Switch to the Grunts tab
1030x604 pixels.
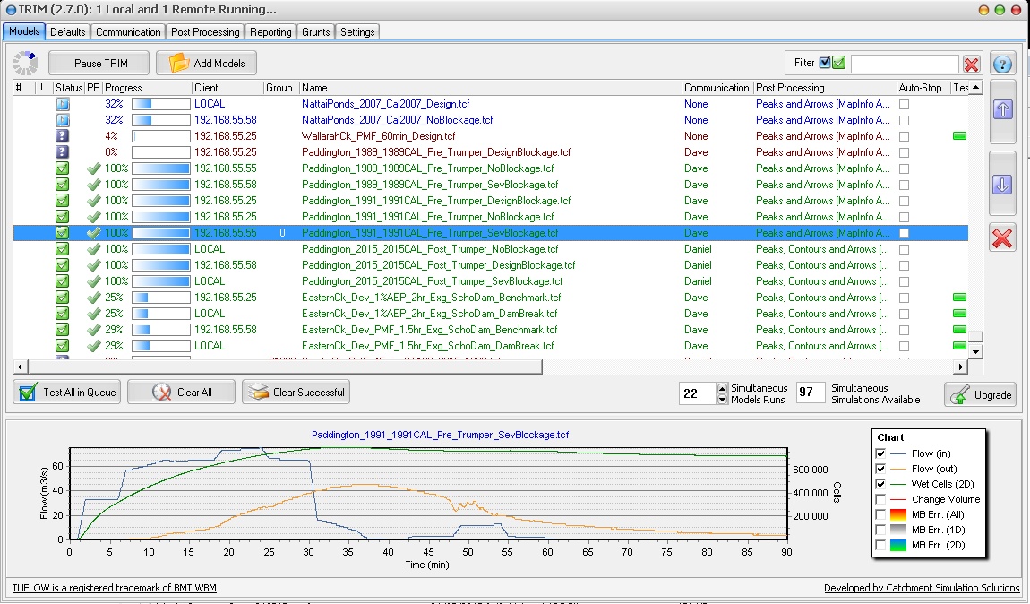click(315, 31)
